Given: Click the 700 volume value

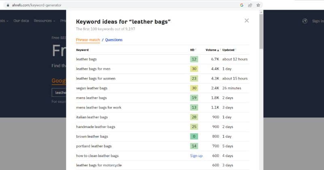Looking at the screenshot, I should coord(215,146).
